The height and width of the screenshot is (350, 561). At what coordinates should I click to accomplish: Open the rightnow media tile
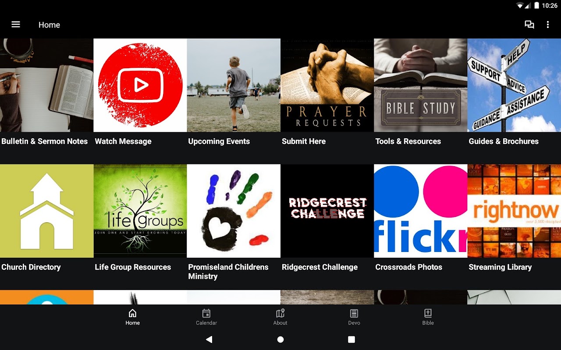(514, 211)
